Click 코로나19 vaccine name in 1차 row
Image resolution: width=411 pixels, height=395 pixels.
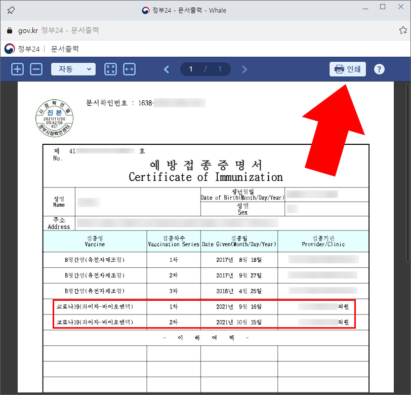(95, 306)
